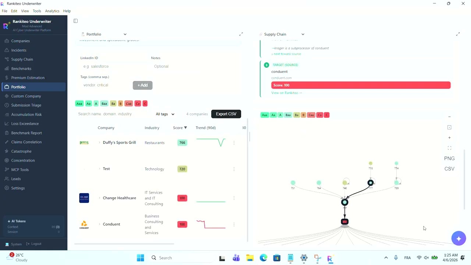Zoom out the supply chain graph
The height and width of the screenshot is (265, 471).
(x=449, y=117)
